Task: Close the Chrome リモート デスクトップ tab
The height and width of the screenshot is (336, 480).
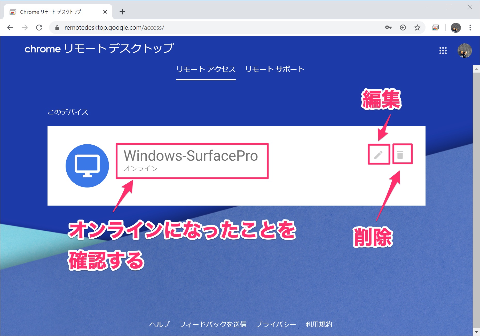Action: (x=105, y=12)
